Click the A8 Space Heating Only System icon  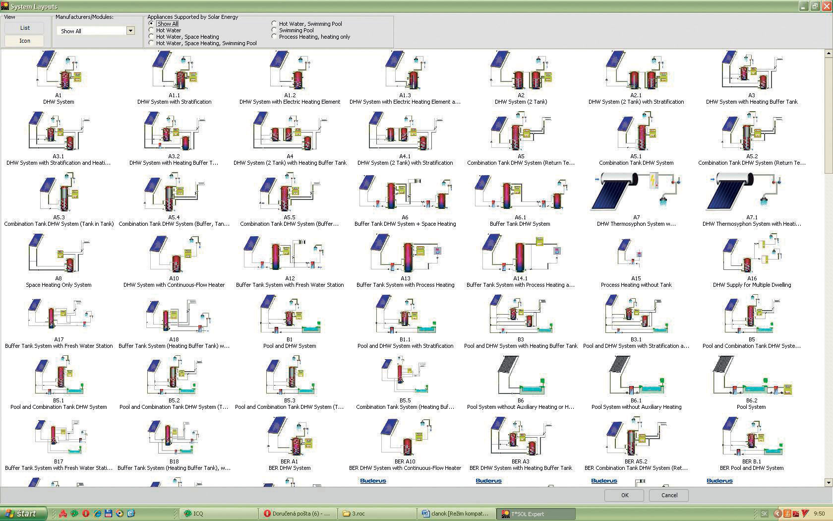pyautogui.click(x=59, y=254)
